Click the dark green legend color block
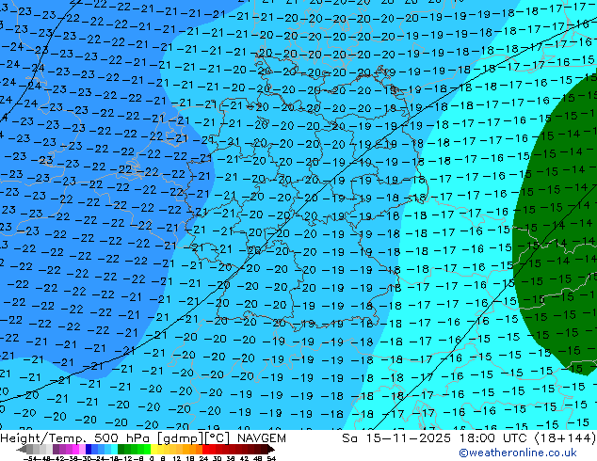Image resolution: width=597 pixels, height=461 pixels. coord(121,449)
